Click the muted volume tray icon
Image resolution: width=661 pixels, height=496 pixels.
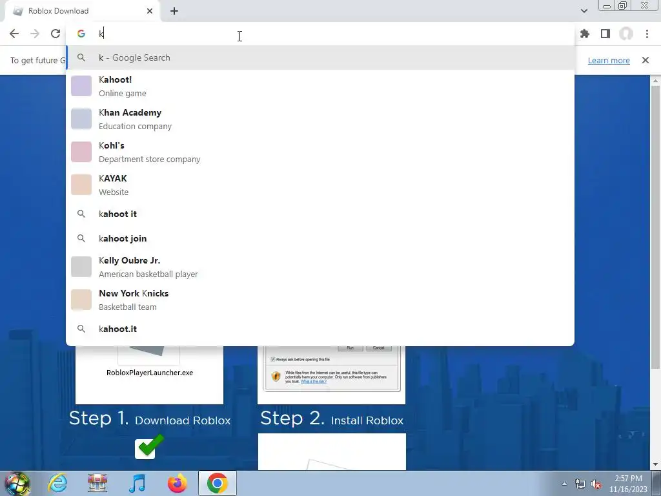pos(596,484)
